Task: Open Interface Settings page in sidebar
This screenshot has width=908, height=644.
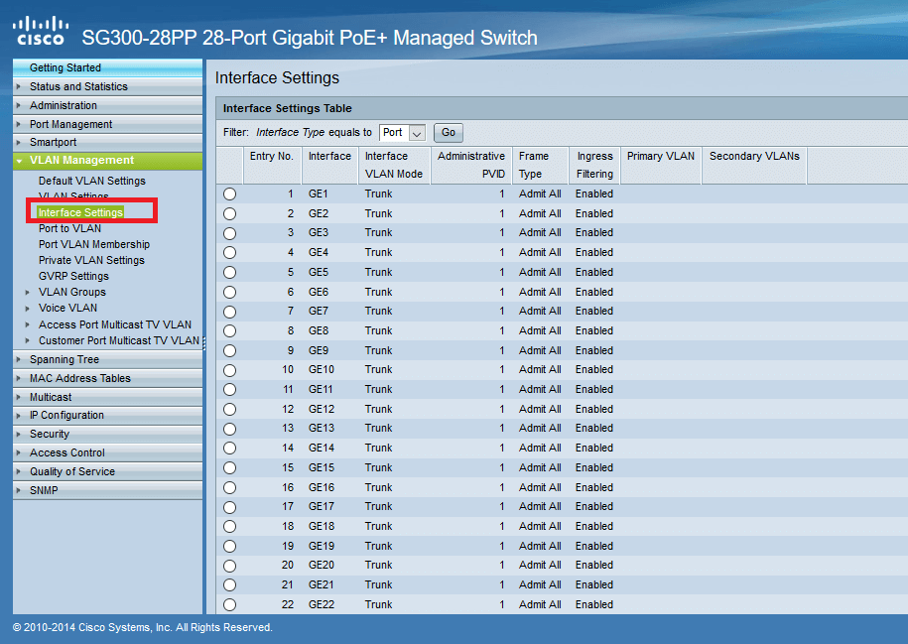Action: click(x=80, y=212)
